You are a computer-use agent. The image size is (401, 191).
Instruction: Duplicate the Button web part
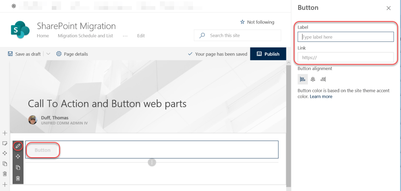(x=18, y=168)
